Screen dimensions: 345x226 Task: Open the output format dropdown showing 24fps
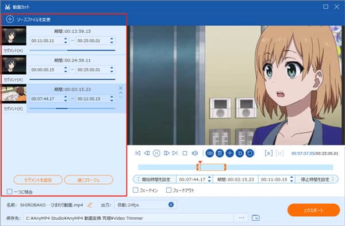coord(141,205)
